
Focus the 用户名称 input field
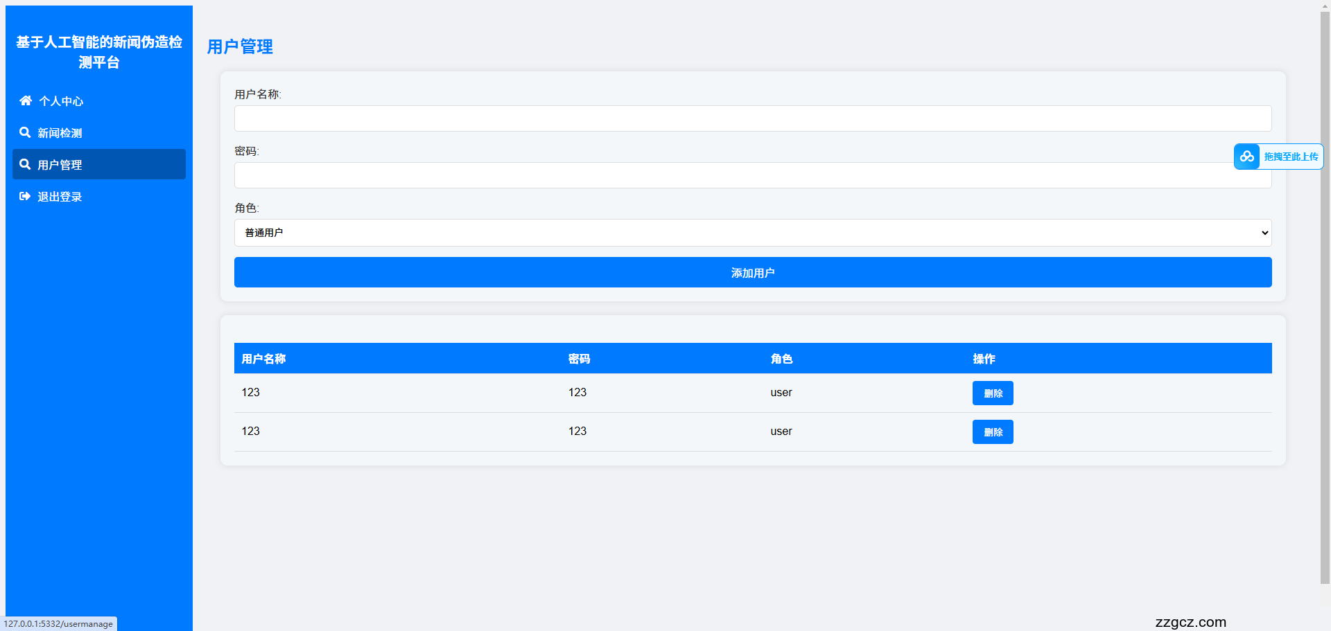click(752, 118)
